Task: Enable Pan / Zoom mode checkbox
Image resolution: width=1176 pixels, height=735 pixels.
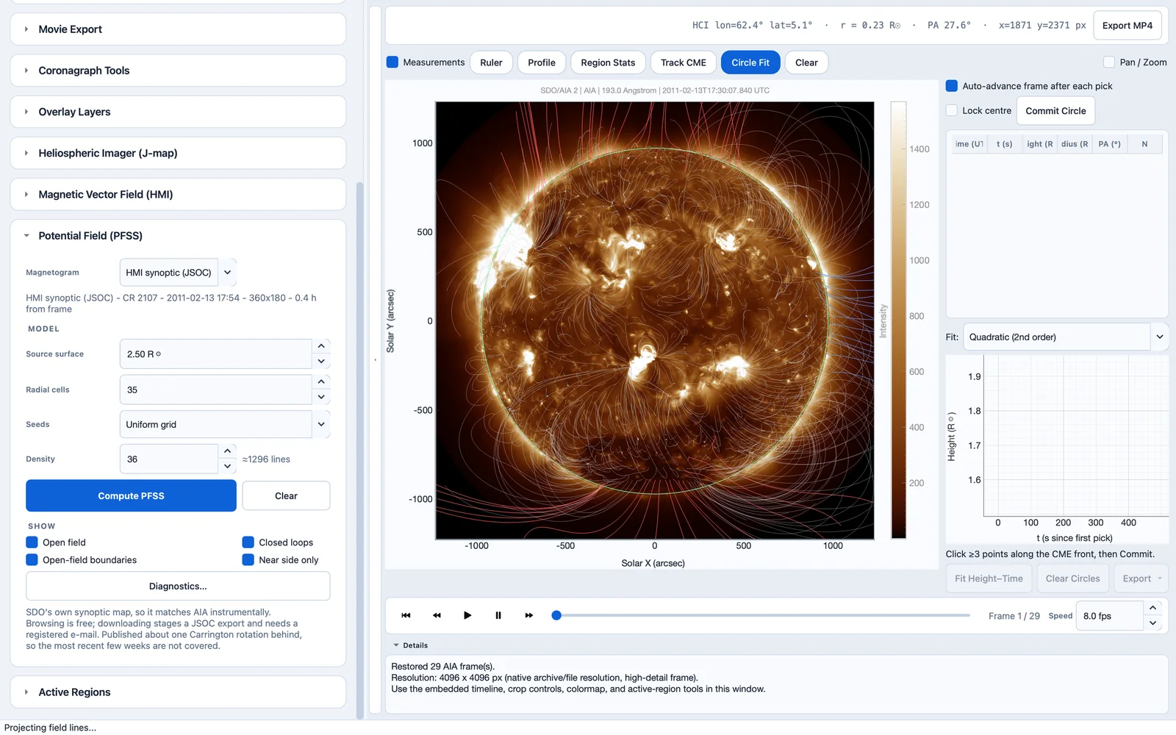Action: (x=1109, y=62)
